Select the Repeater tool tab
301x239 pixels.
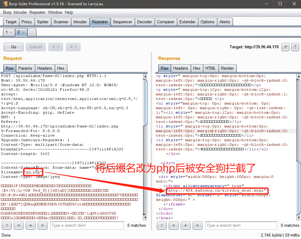(x=100, y=22)
